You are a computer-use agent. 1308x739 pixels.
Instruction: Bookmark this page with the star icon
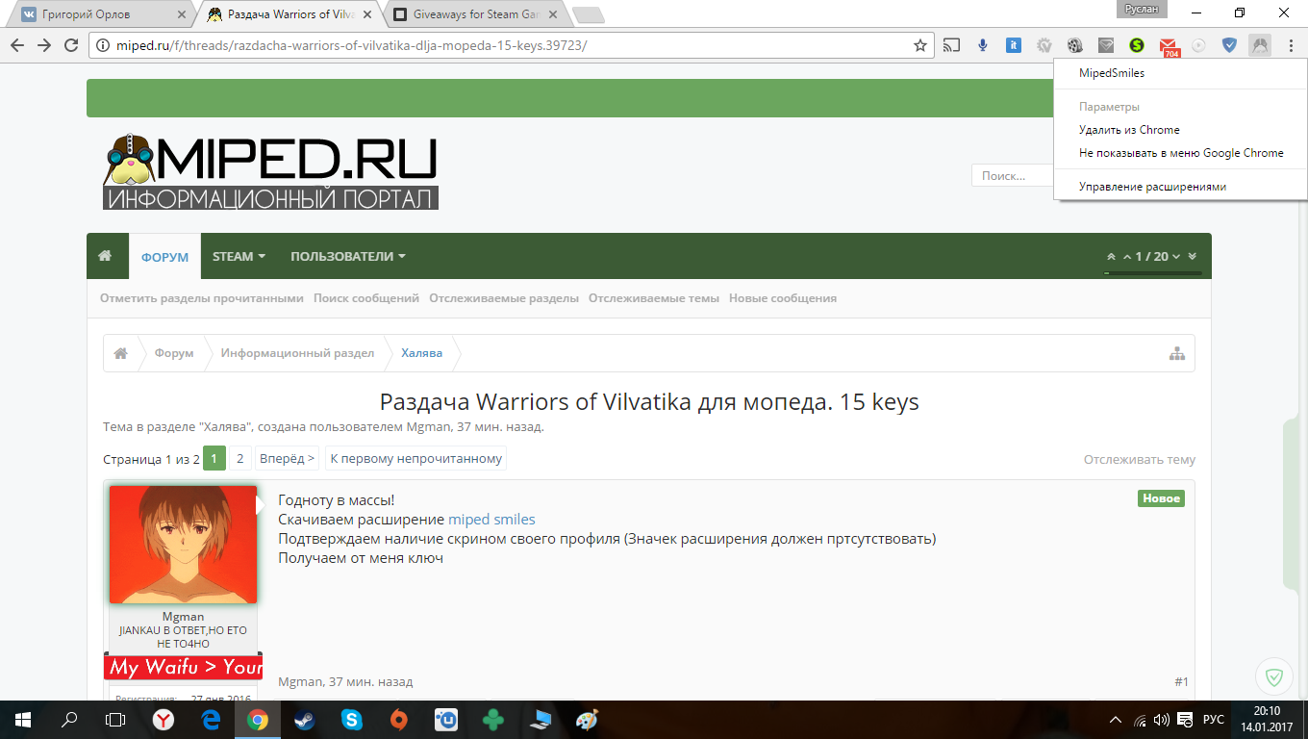[920, 45]
